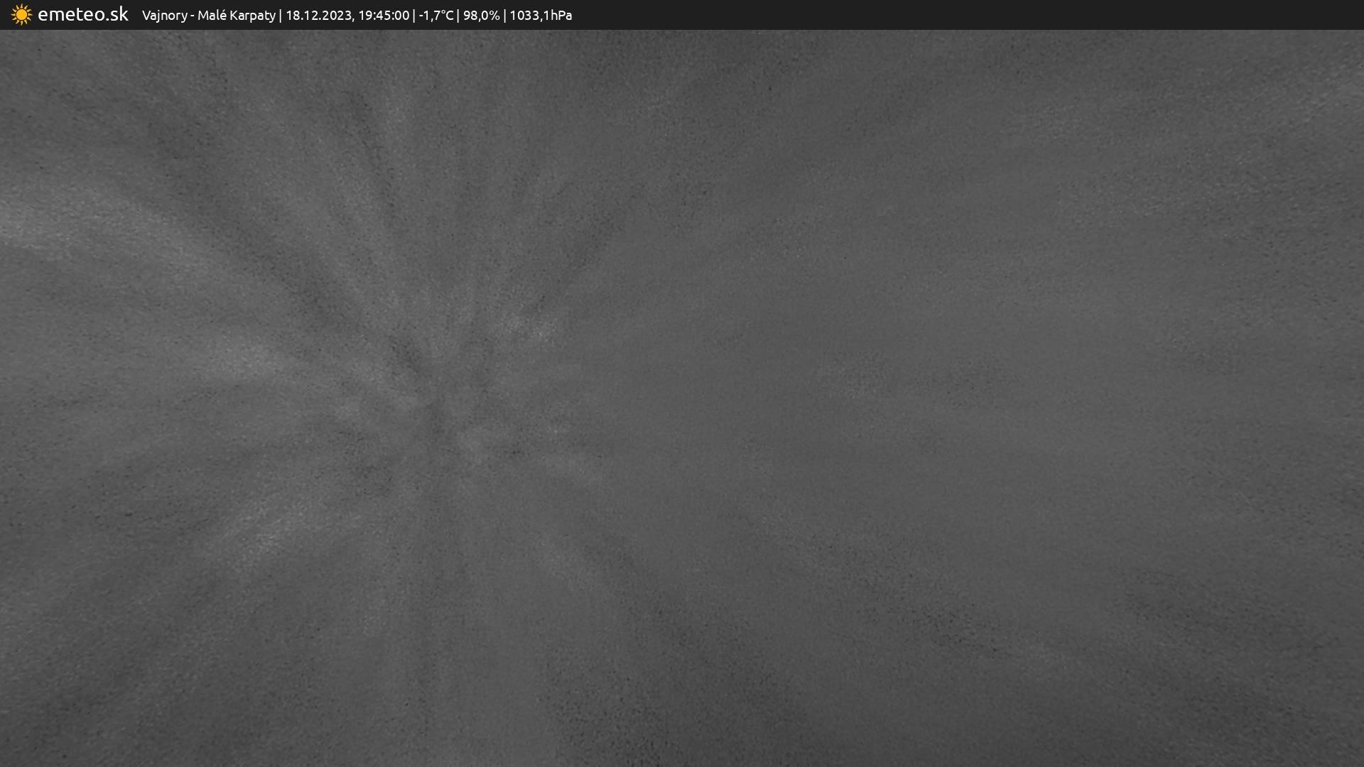Viewport: 1364px width, 767px height.
Task: Click the separator pipe between temperature and humidity
Action: (x=458, y=16)
